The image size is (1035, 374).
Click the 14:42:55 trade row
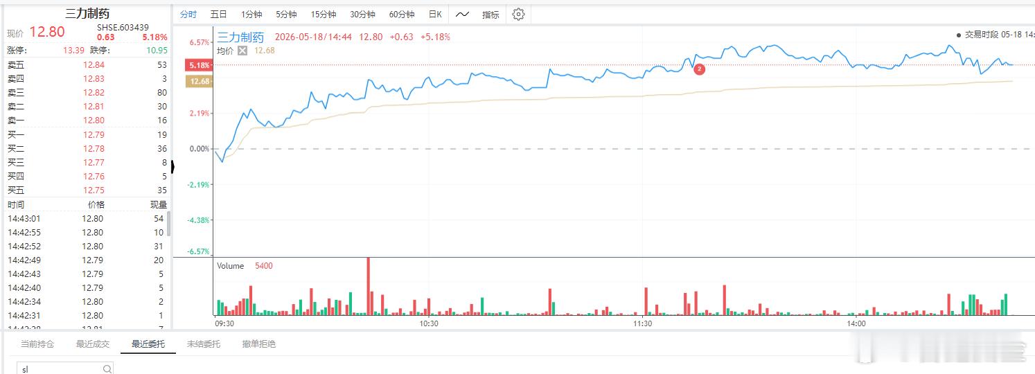[x=86, y=232]
